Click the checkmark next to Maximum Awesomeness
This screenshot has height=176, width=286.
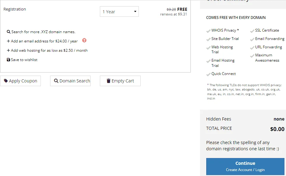click(252, 56)
